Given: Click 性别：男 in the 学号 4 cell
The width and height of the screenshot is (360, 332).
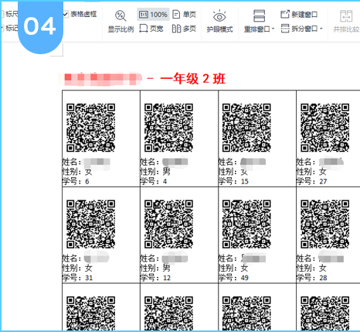Looking at the screenshot, I should (155, 172).
